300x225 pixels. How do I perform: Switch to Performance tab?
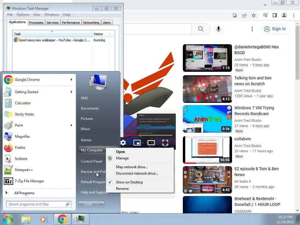pos(71,23)
